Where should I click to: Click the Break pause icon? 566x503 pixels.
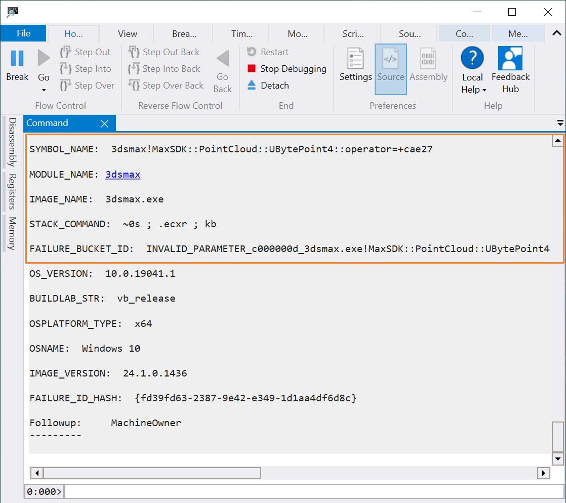[17, 58]
